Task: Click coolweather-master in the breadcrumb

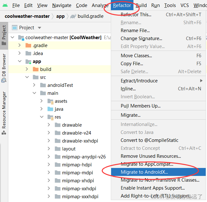Action: 27,16
